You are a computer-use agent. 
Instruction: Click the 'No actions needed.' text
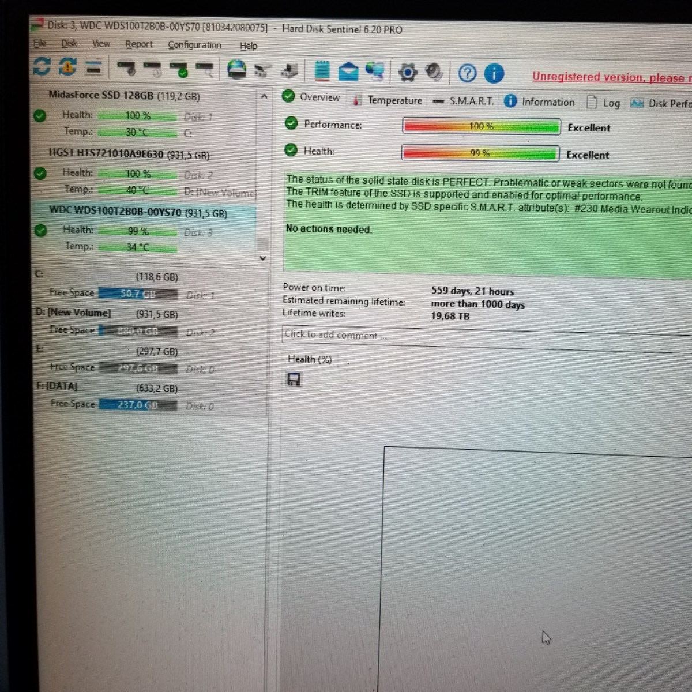[x=329, y=229]
